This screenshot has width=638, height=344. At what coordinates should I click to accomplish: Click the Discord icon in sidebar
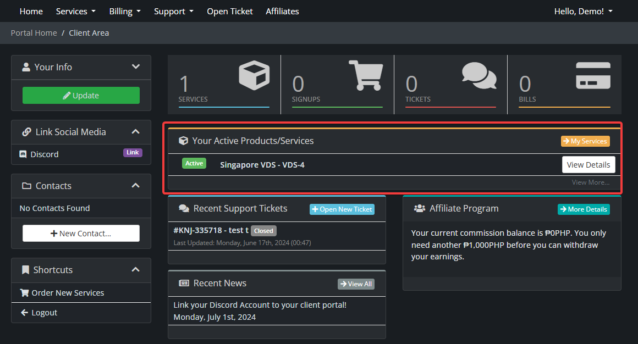pyautogui.click(x=23, y=154)
